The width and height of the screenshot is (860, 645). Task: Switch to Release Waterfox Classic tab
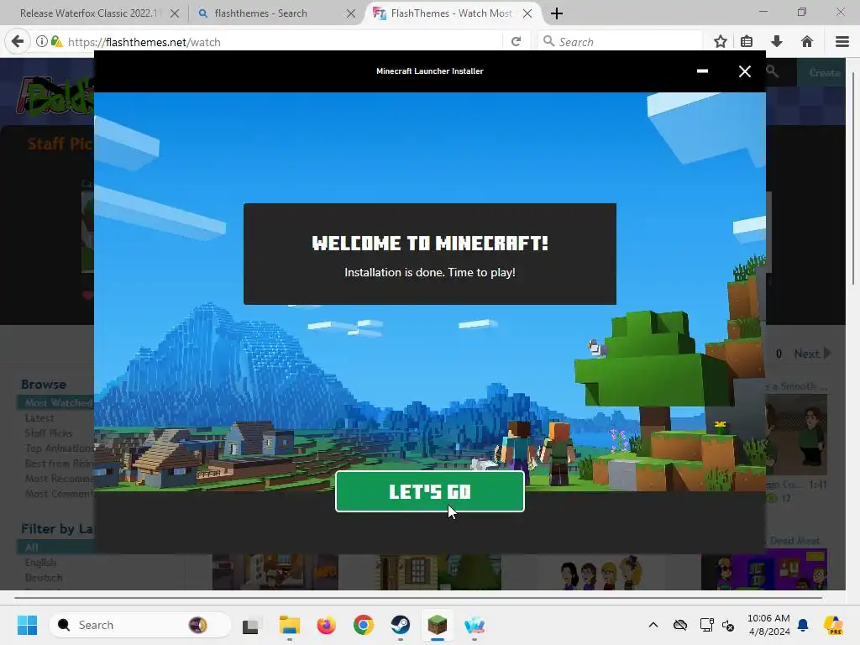click(x=91, y=13)
